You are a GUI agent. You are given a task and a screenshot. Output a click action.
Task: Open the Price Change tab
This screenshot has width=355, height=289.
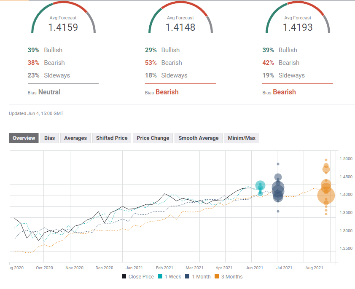(x=153, y=138)
